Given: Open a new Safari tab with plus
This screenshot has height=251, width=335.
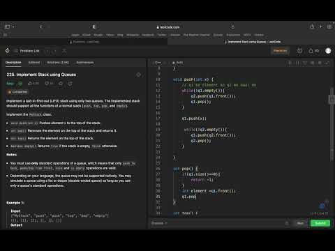Looking at the screenshot, I should click(321, 26).
